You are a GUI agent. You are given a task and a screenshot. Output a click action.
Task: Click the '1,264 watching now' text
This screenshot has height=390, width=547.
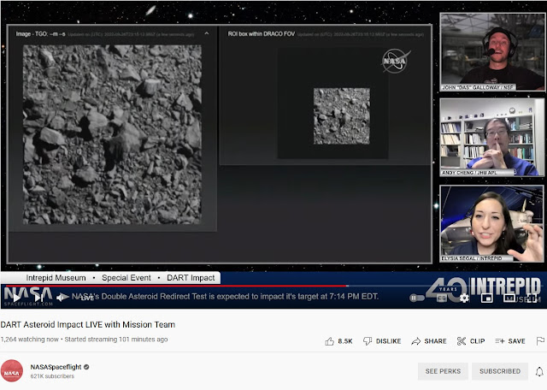coord(30,340)
